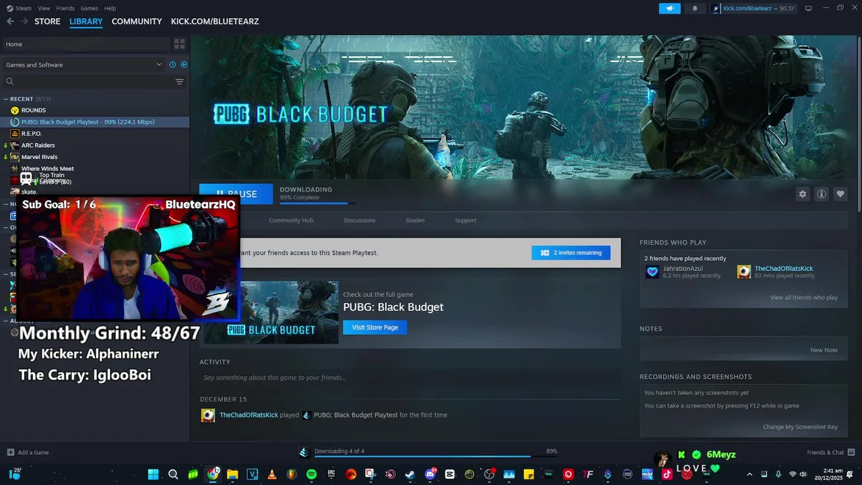Screen dimensions: 862x485
Task: Open the Support tab
Action: (465, 220)
